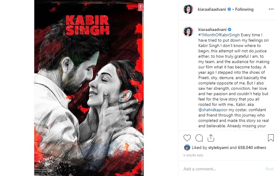Click the header profile picture of kiaraaliaadvani
Viewport: 277px width, 176px height.
click(x=188, y=9)
